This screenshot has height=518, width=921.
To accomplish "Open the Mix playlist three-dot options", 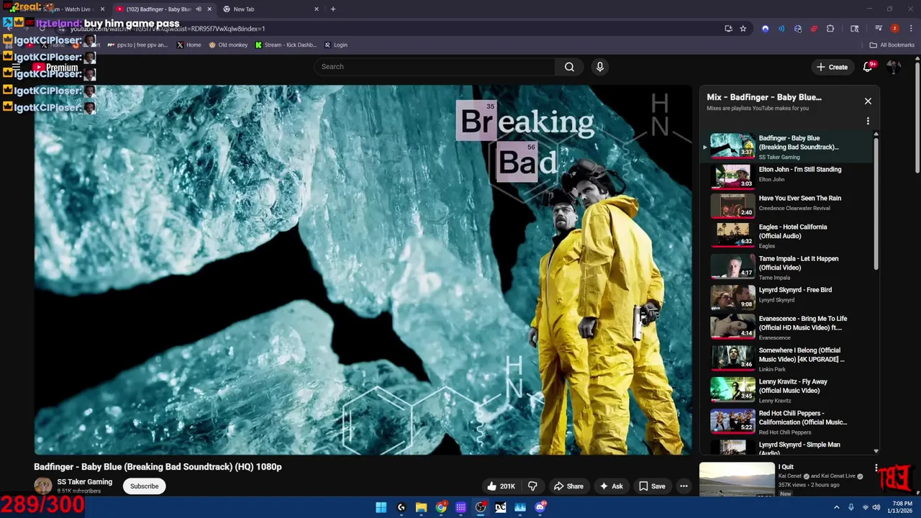I will 868,121.
